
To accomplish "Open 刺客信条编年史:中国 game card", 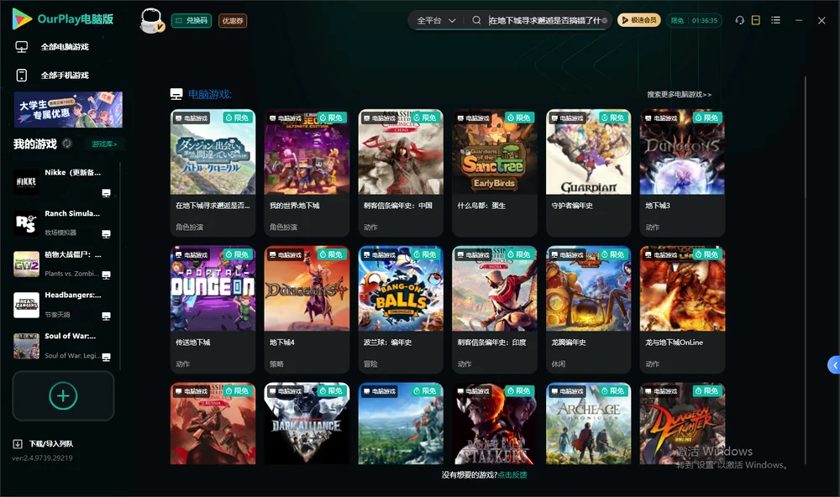I will tap(401, 173).
